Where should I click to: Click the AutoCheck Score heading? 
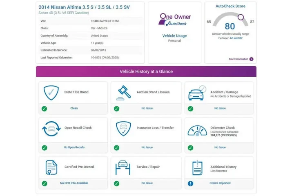pyautogui.click(x=230, y=6)
